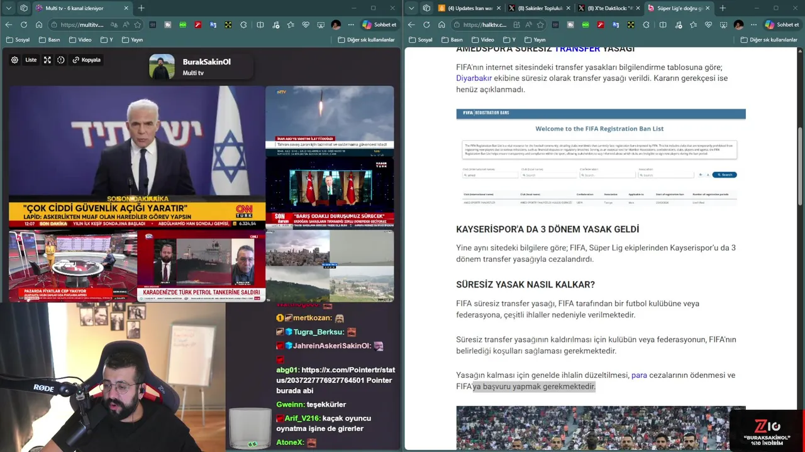Screen dimensions: 805x452
Task: Select the NTV rocket launch stream
Action: coord(330,121)
